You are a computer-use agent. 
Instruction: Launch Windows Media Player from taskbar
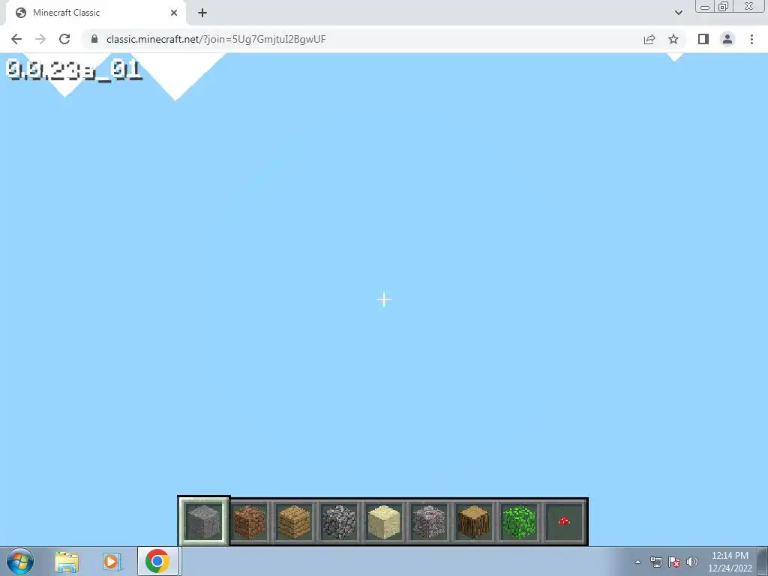(x=112, y=561)
